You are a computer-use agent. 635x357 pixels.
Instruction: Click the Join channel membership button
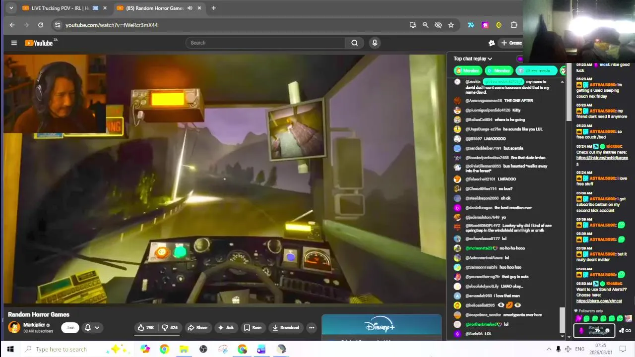coord(70,328)
